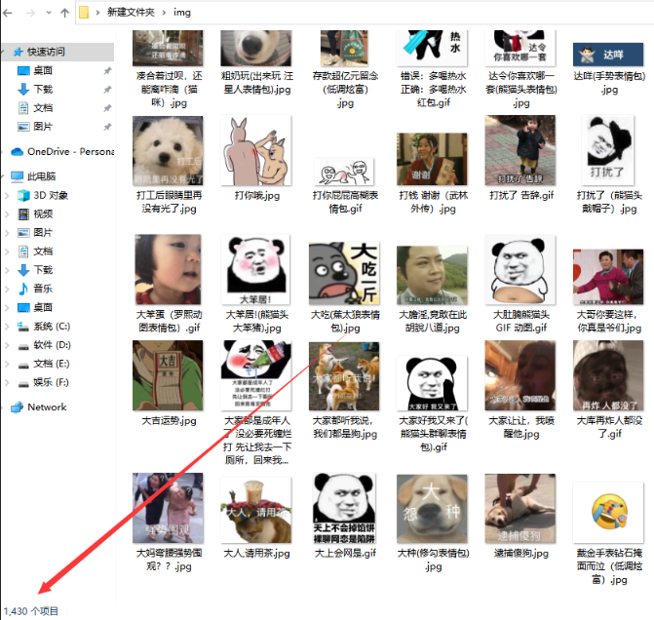Select thumbnail 大种(修勾表情包).jpg
This screenshot has height=620, width=654.
432,509
